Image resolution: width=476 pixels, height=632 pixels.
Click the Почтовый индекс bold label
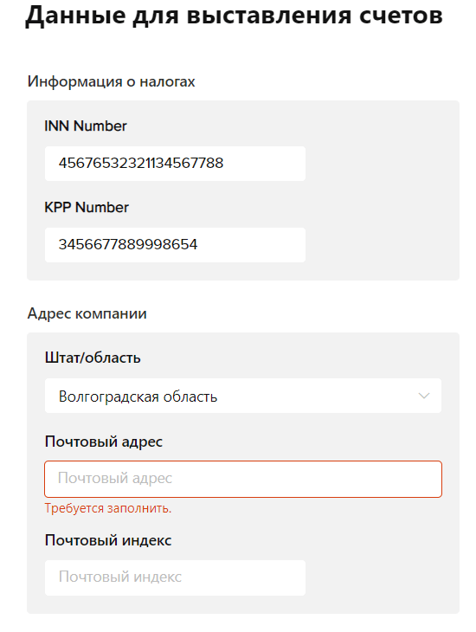(108, 540)
